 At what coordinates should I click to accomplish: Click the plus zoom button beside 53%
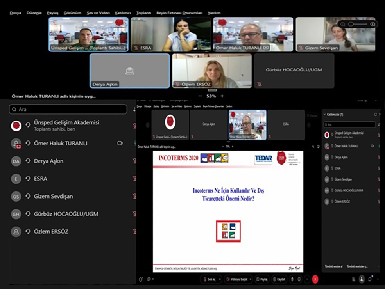tap(222, 96)
